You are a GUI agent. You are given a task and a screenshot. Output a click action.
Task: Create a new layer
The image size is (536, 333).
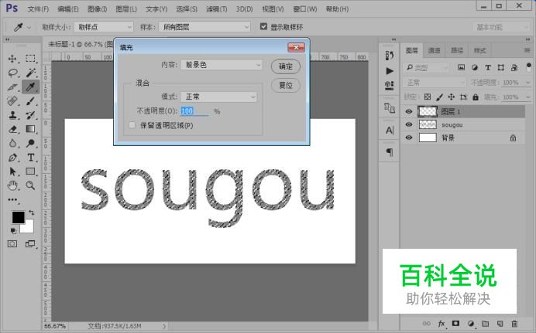pos(500,324)
